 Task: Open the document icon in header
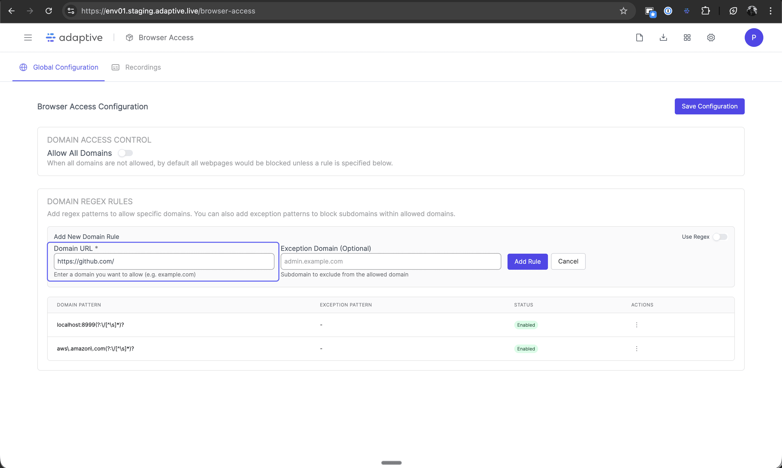639,38
